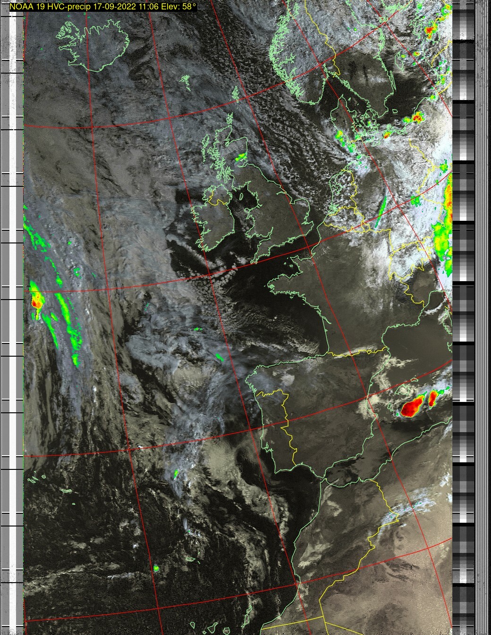Click the green precipitation patch over Scotland
The width and height of the screenshot is (491, 635).
pyautogui.click(x=241, y=157)
